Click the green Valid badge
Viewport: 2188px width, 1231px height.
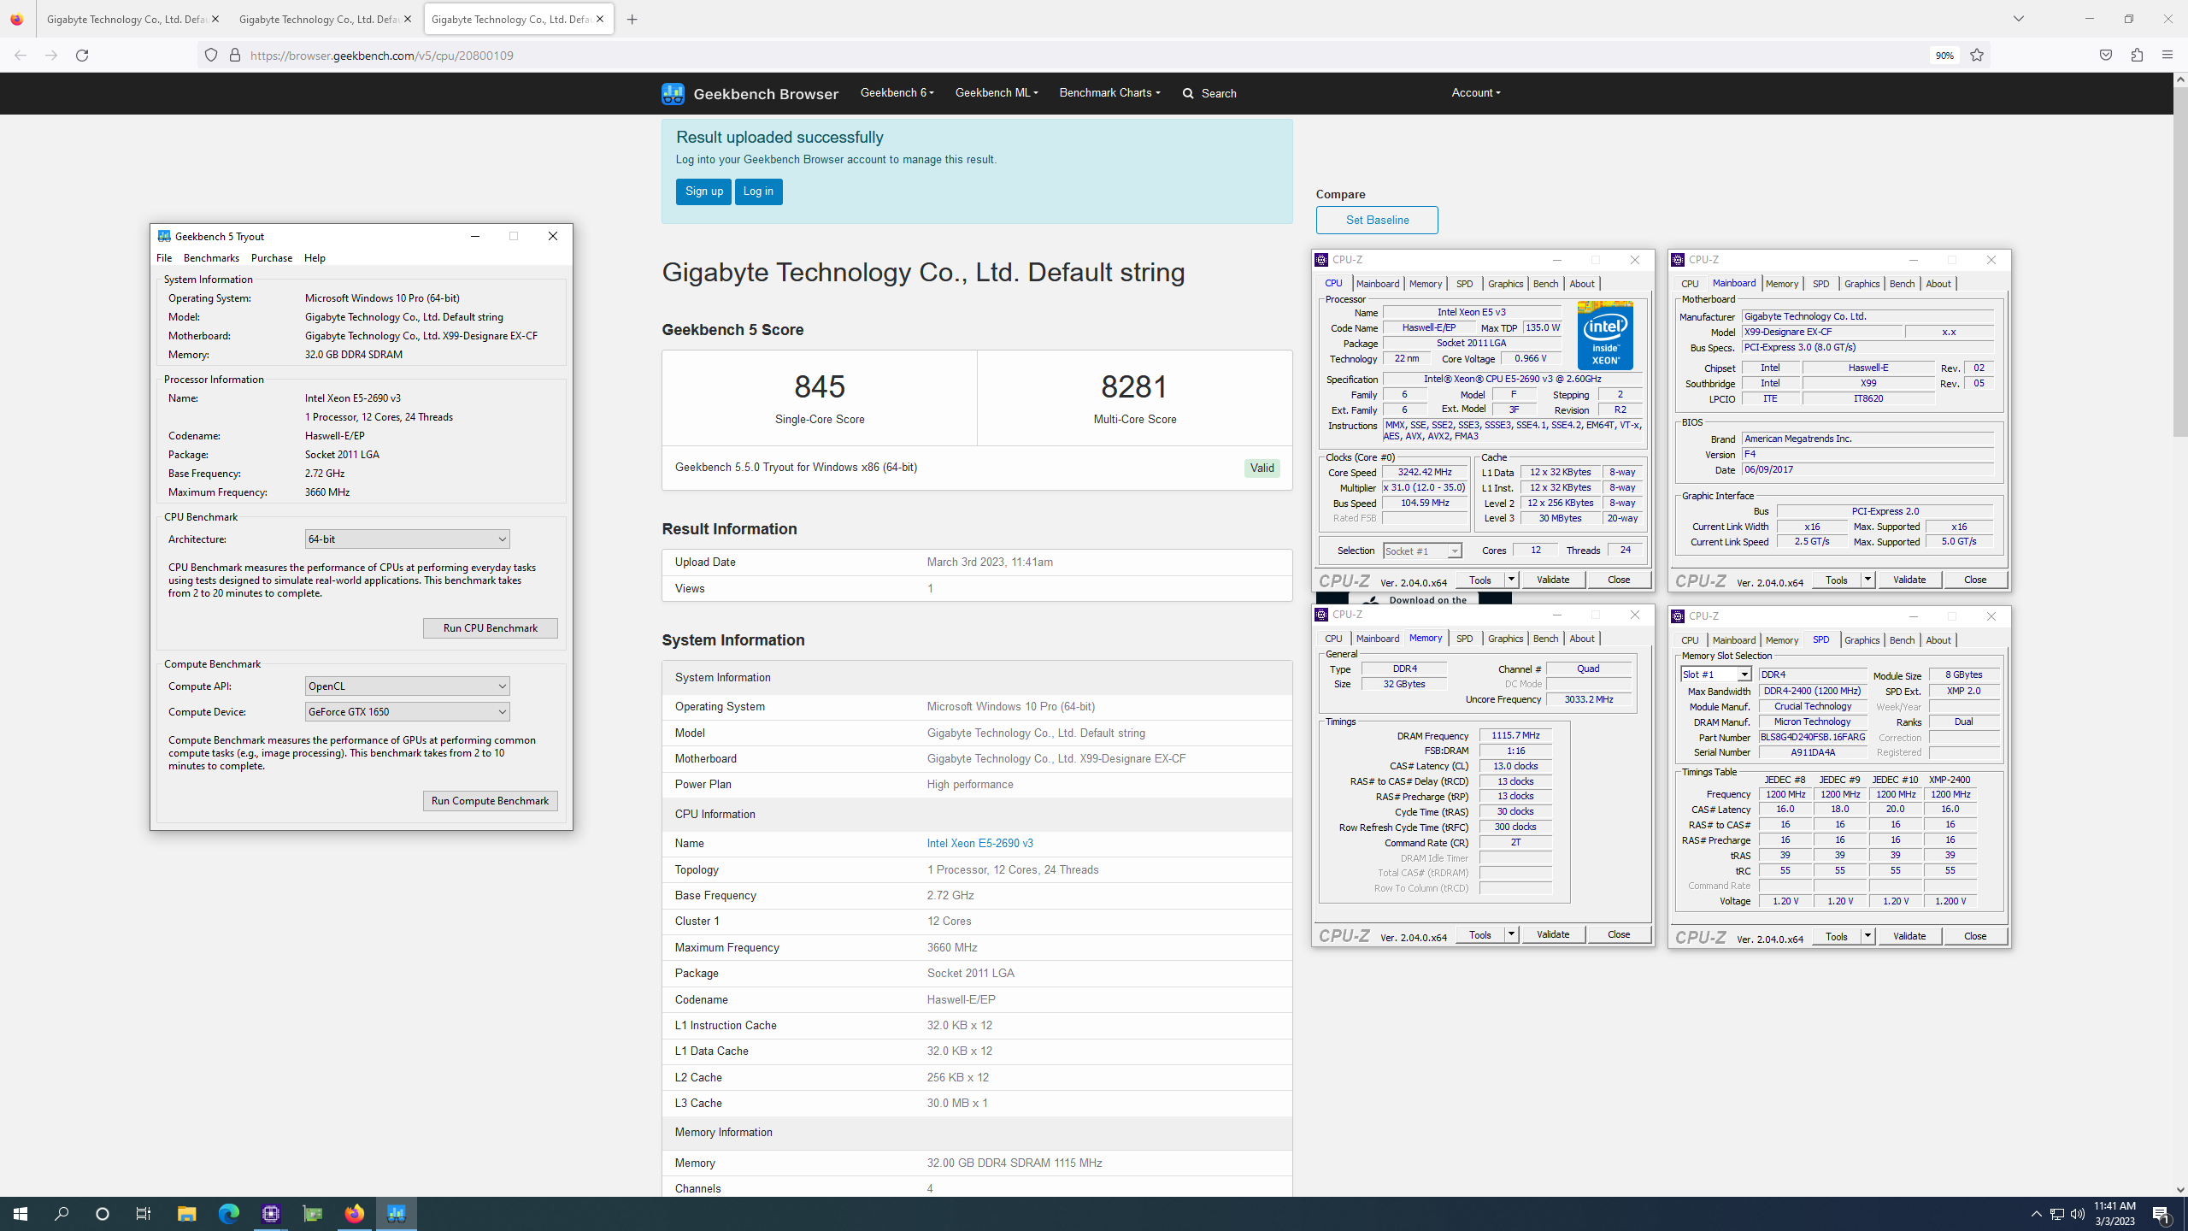tap(1262, 468)
